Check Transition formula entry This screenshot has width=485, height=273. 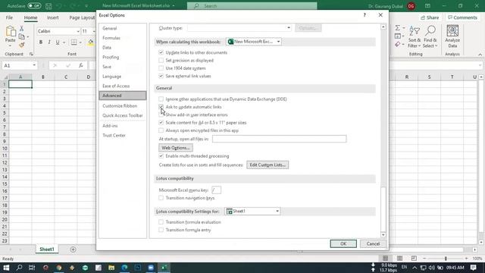point(161,230)
